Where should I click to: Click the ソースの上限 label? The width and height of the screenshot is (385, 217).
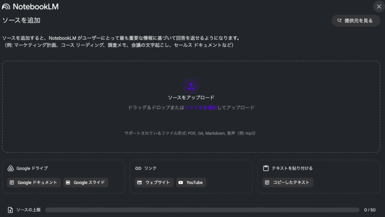point(29,210)
